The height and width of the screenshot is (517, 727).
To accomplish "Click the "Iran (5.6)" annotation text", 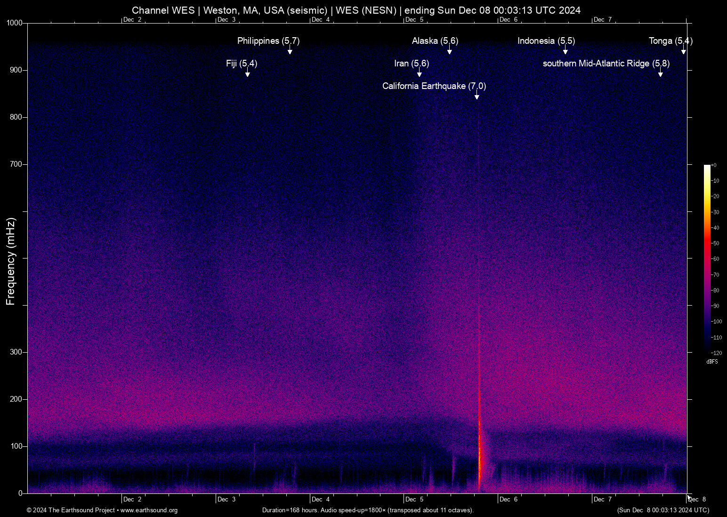I will pos(412,64).
